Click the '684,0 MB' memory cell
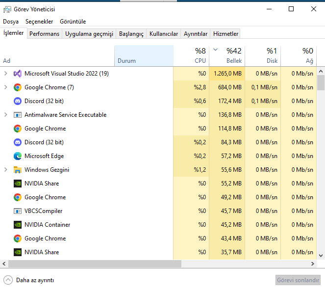Screen dimensions: 325x291 227,87
